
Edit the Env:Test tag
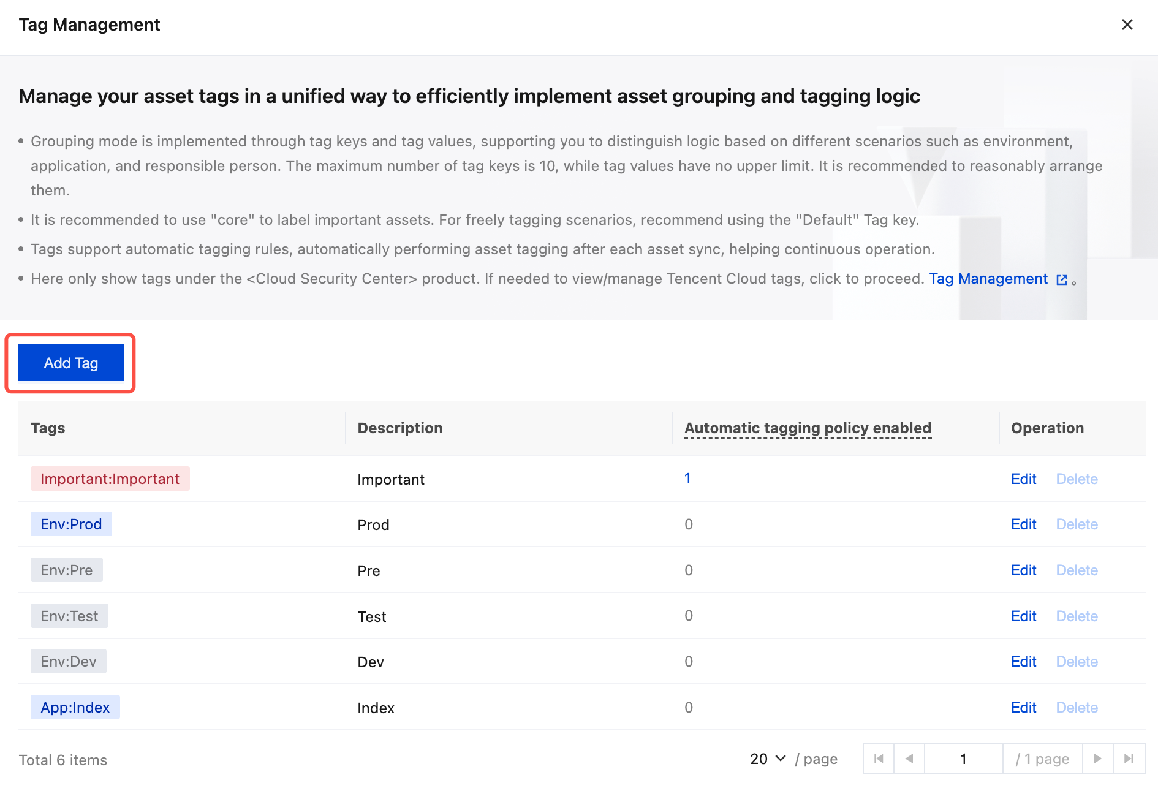click(1023, 616)
